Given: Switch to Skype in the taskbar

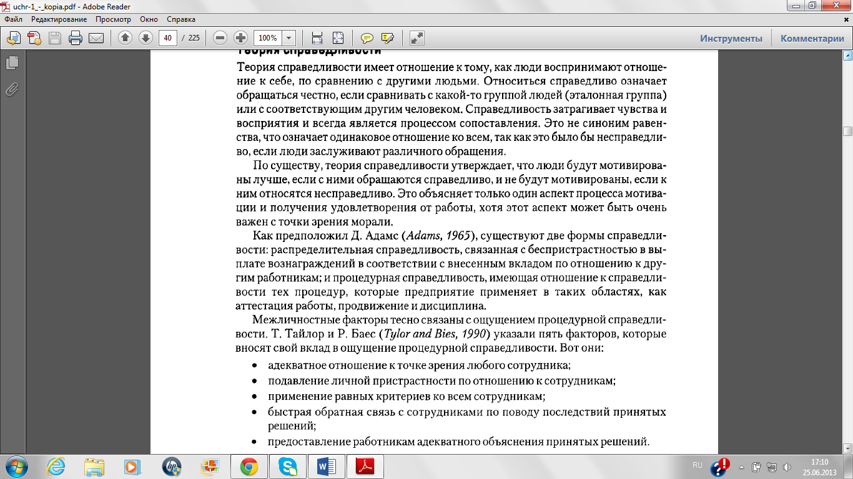Looking at the screenshot, I should pyautogui.click(x=288, y=466).
